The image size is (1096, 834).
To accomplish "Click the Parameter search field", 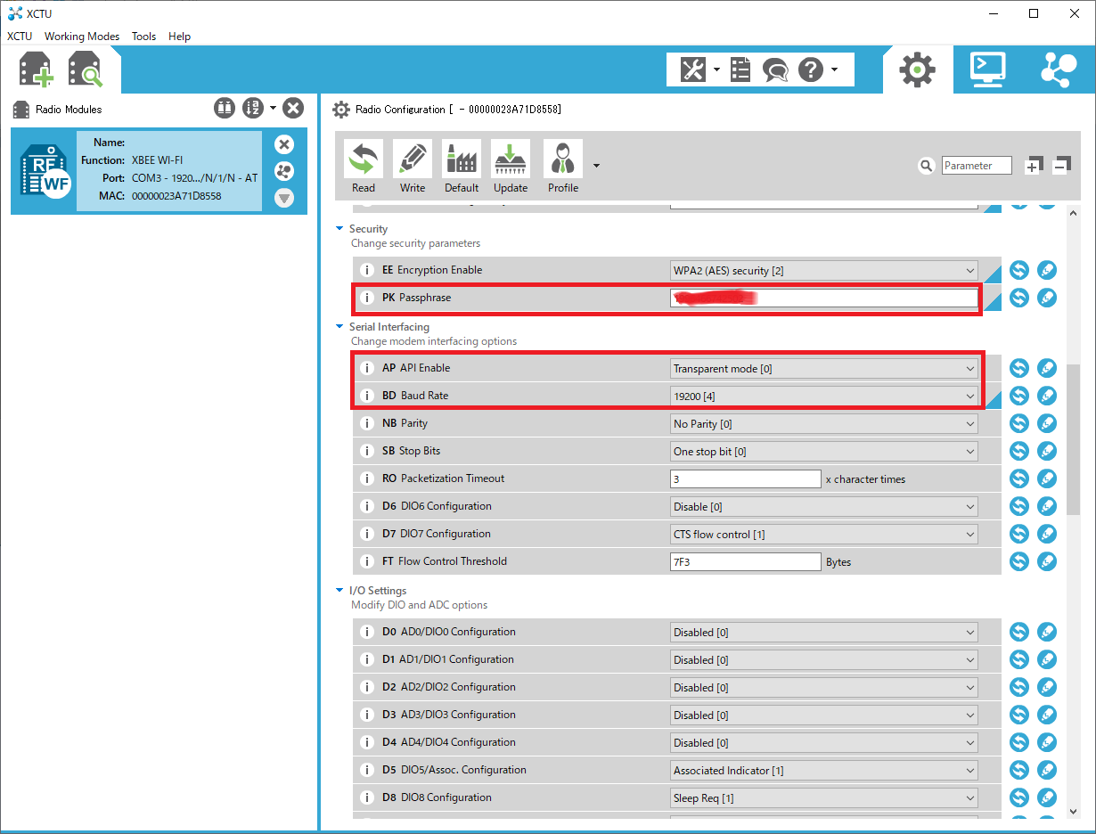I will 977,166.
